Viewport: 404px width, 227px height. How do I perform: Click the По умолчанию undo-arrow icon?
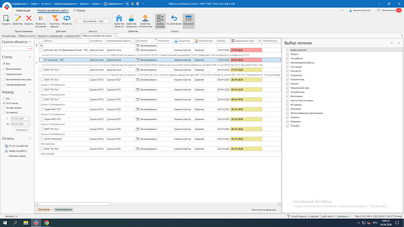174,18
